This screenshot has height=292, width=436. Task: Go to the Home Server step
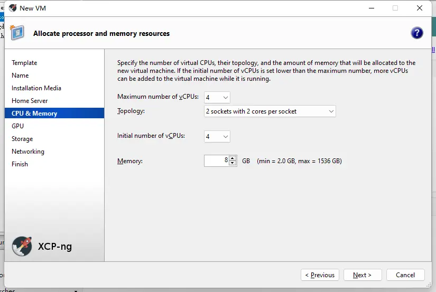click(x=30, y=100)
